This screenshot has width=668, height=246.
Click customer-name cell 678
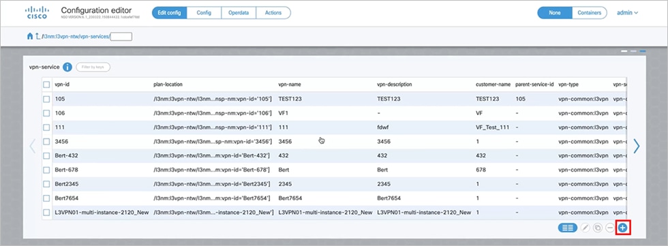(x=481, y=170)
